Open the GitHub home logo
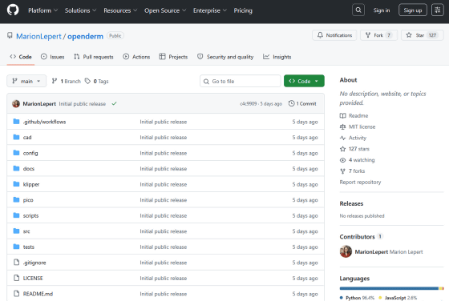This screenshot has width=449, height=301. pos(13,10)
